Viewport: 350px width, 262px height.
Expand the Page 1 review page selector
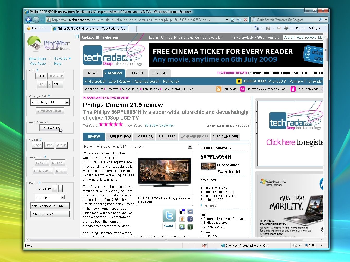(x=189, y=146)
